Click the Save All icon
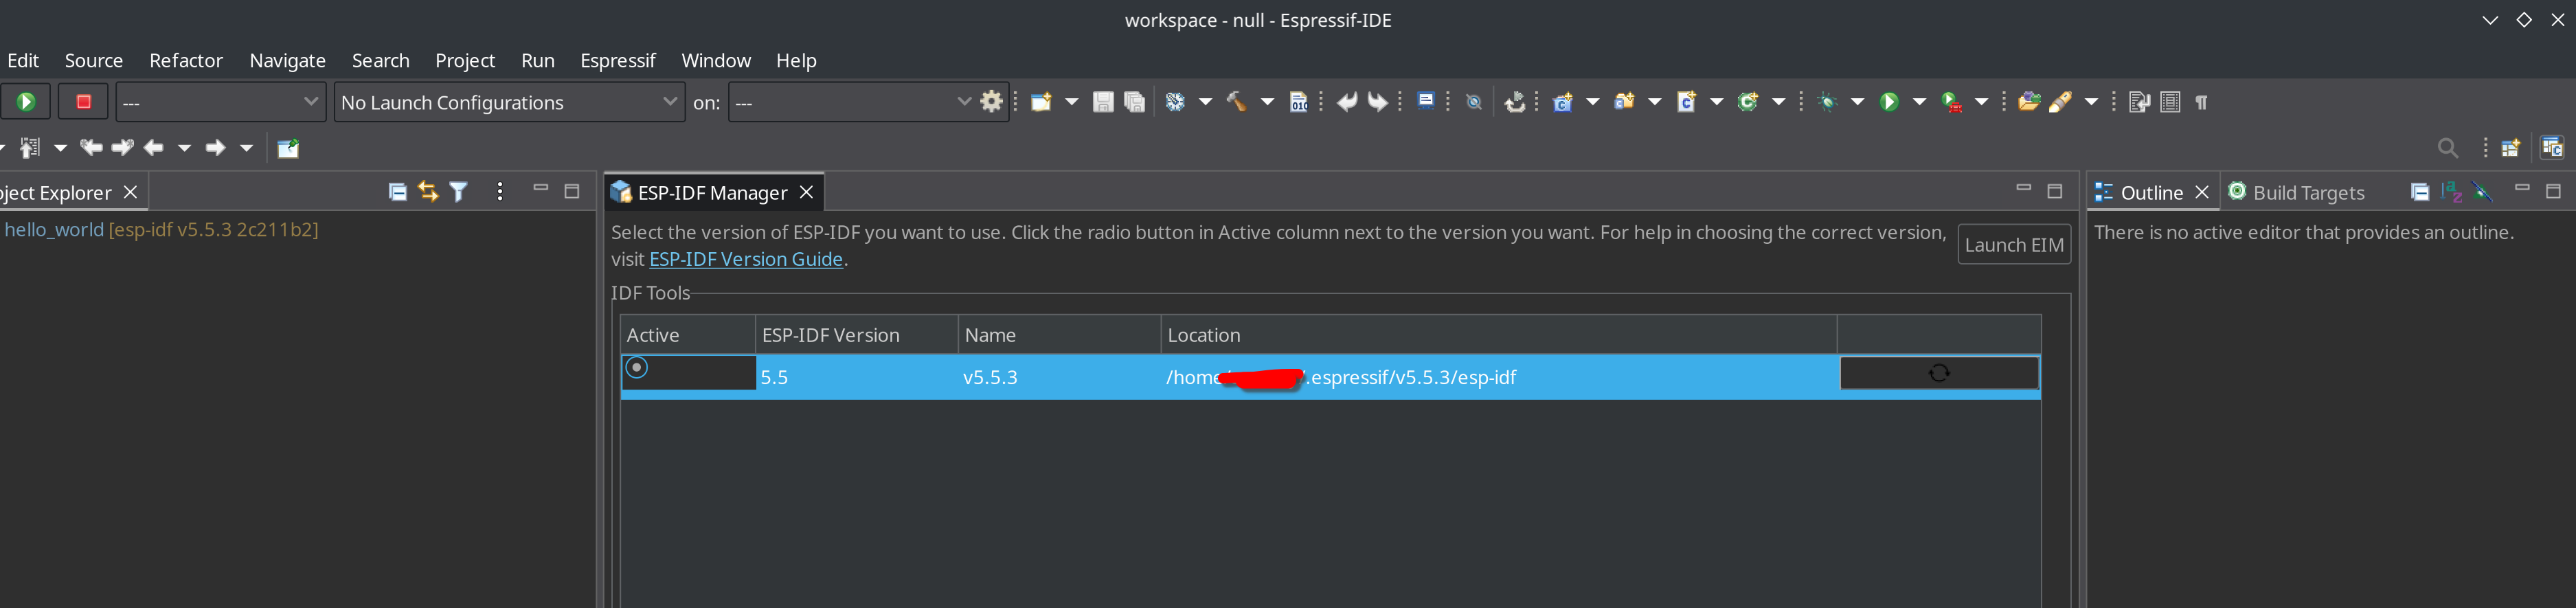 point(1134,102)
